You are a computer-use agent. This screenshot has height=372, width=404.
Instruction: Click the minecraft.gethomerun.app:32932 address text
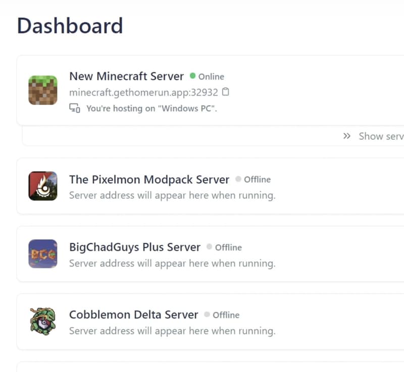(143, 92)
